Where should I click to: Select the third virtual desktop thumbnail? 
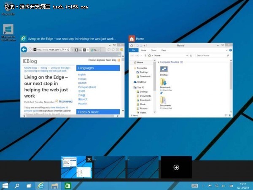coord(143,168)
